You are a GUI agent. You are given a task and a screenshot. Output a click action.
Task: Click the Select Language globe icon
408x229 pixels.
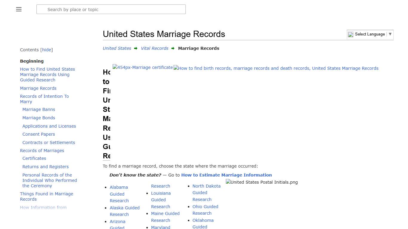350,34
